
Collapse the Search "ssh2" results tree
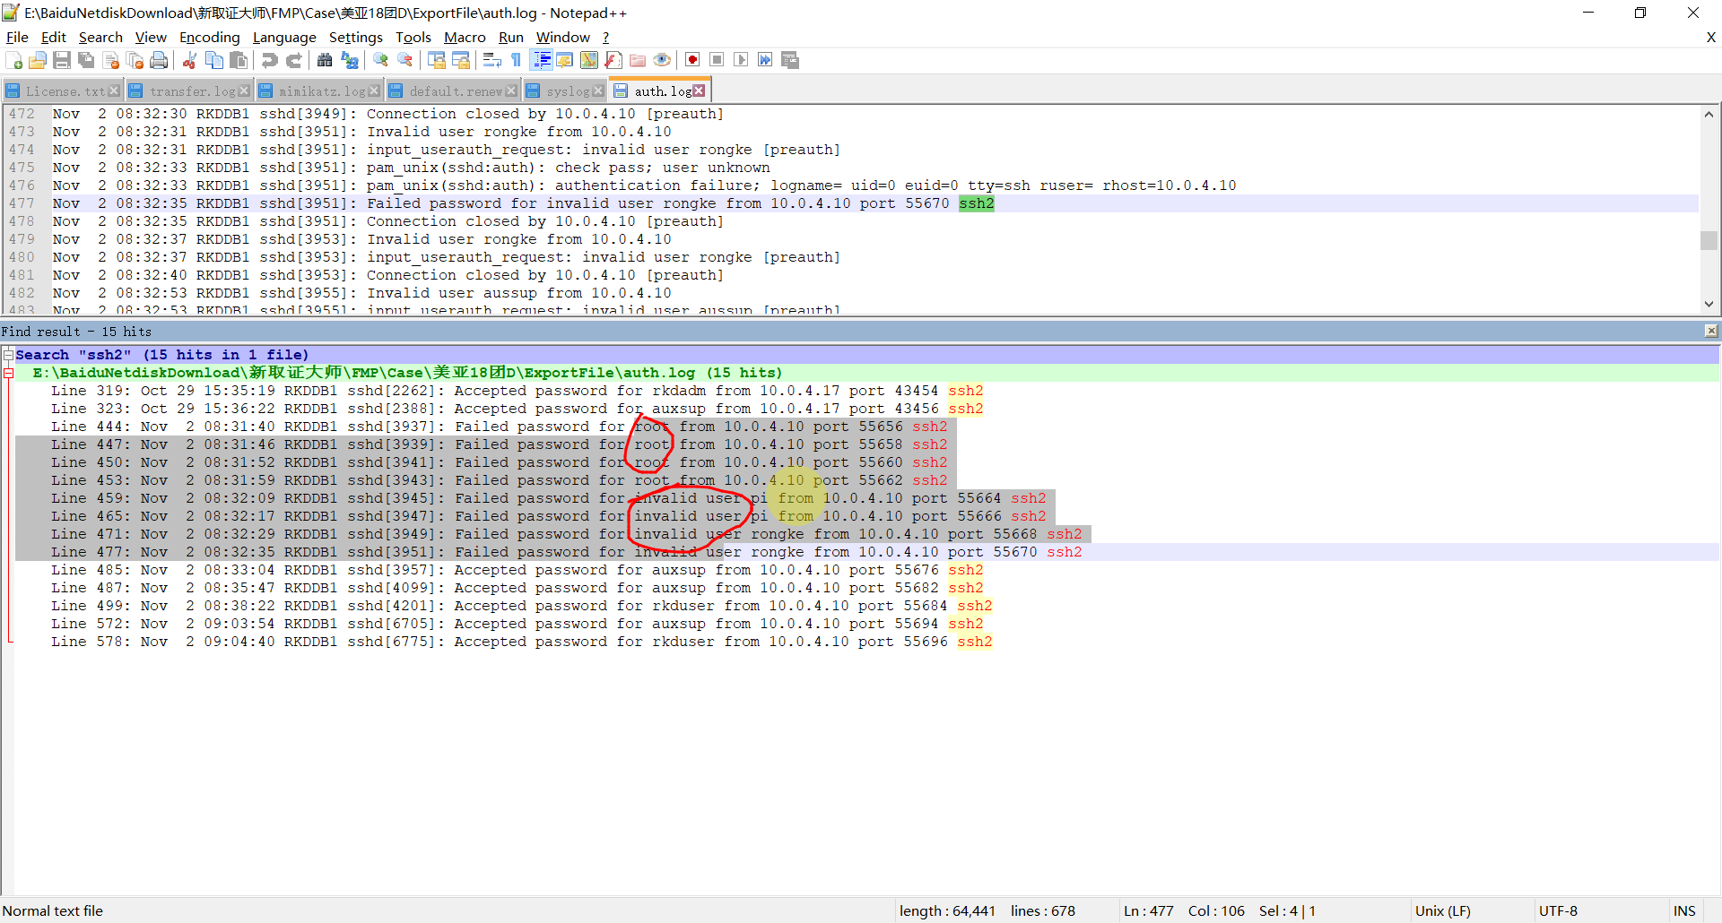pos(8,355)
